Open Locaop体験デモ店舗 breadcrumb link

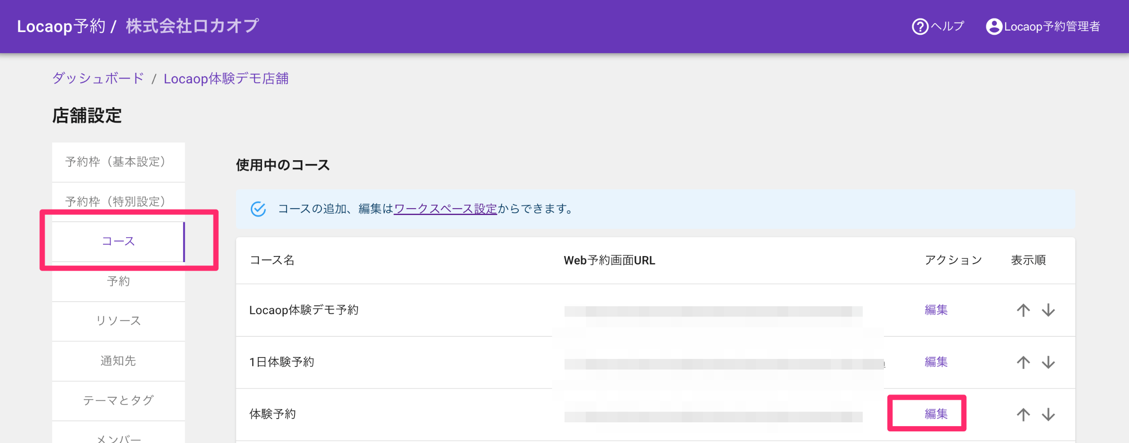pyautogui.click(x=226, y=78)
